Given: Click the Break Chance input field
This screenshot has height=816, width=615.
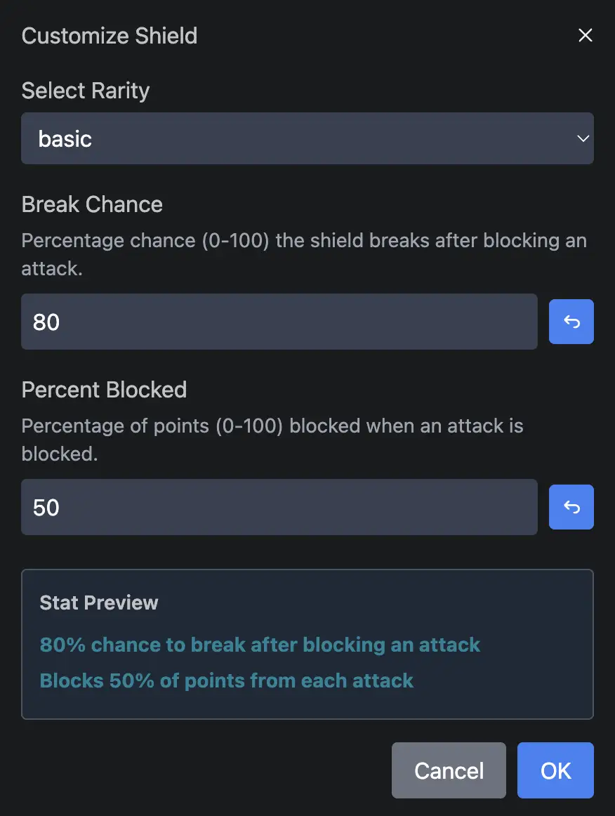Looking at the screenshot, I should point(279,322).
